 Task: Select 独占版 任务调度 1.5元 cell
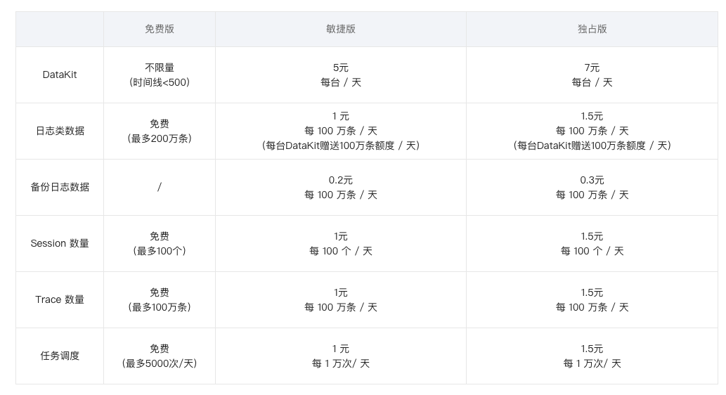tap(592, 356)
